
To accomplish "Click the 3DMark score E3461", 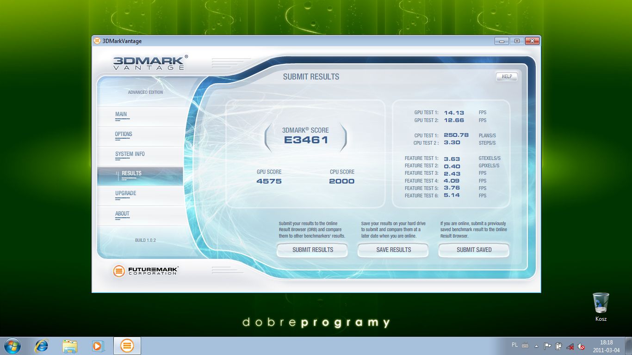I will [x=306, y=140].
